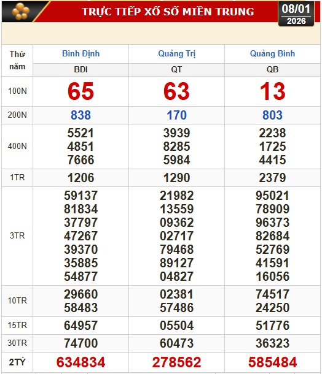Select the QT code cell
The image size is (322, 374).
[x=176, y=70]
